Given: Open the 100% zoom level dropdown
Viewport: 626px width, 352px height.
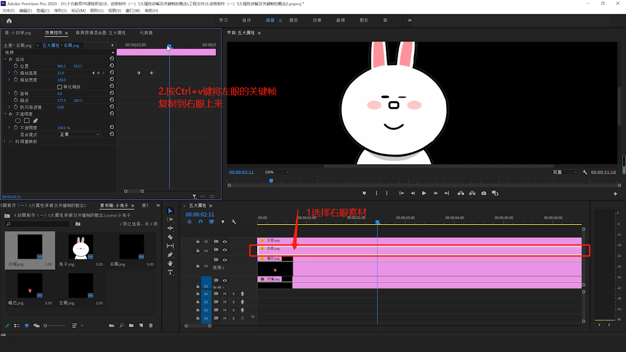Looking at the screenshot, I should [277, 172].
